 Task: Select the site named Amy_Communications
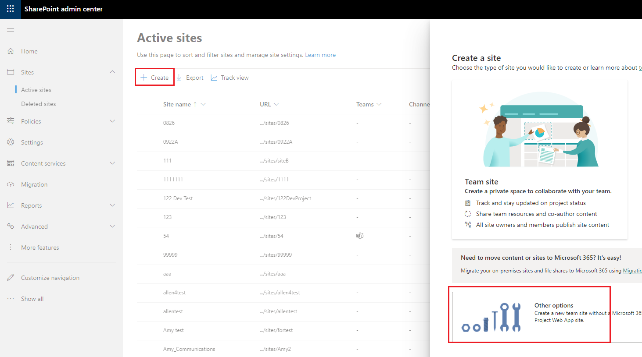coord(189,349)
